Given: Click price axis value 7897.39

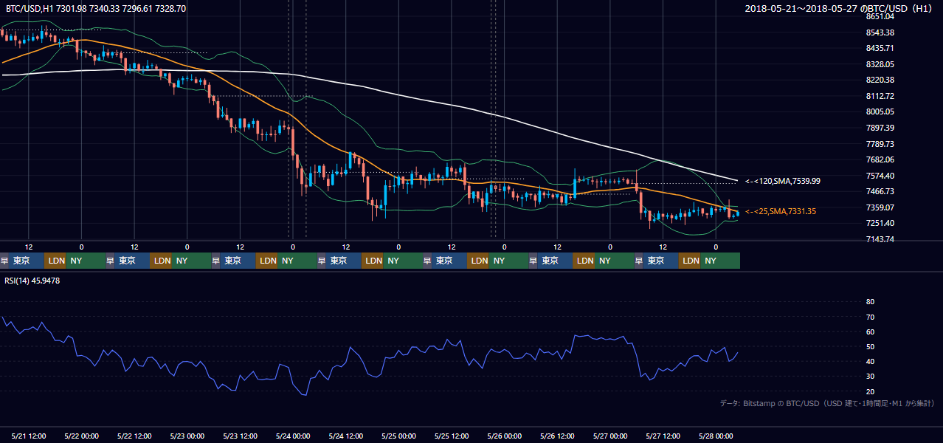Looking at the screenshot, I should pos(880,128).
